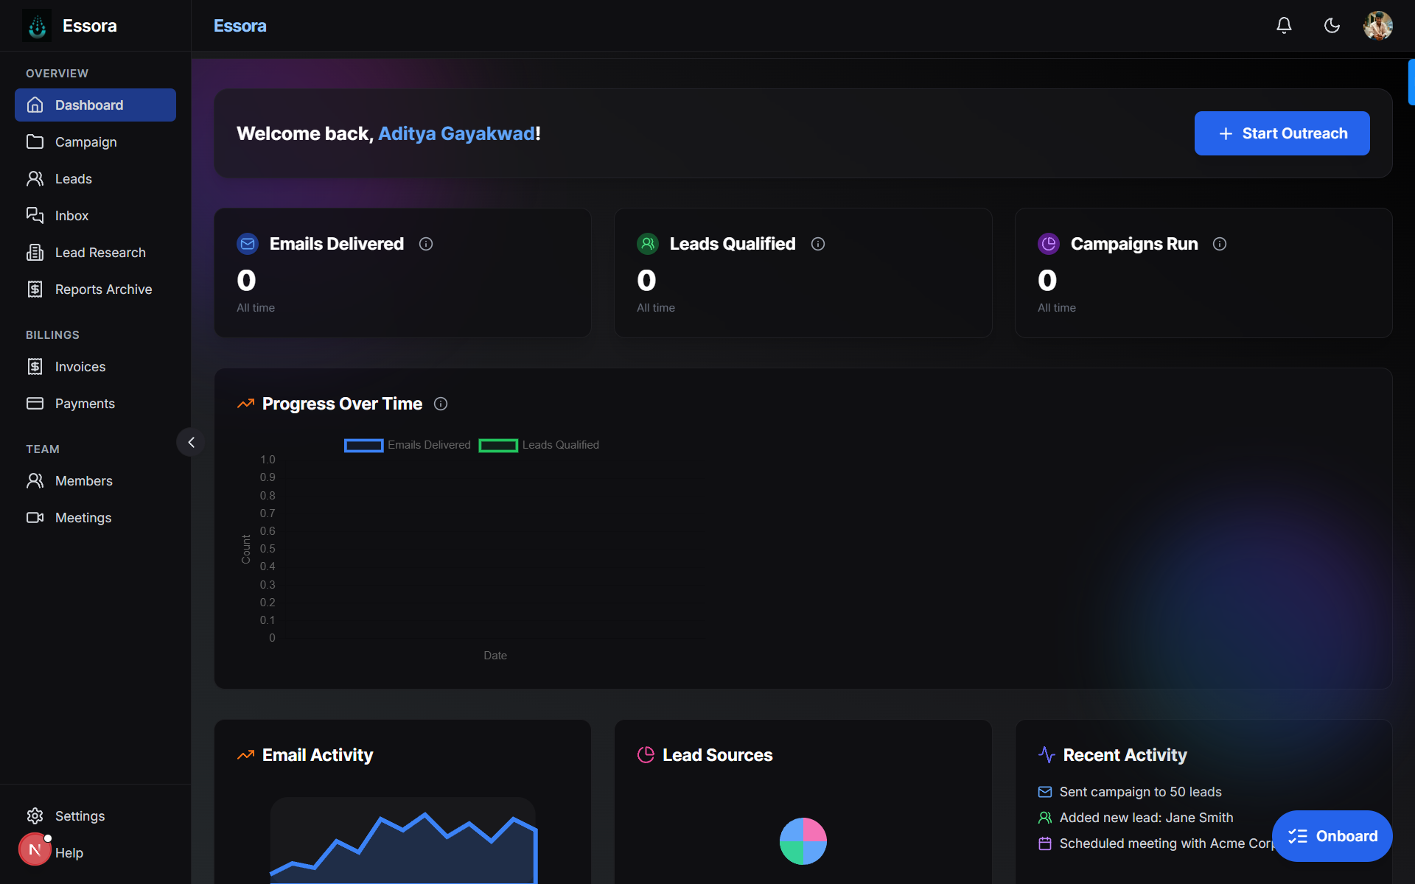Click the scheduled meeting calendar icon
The height and width of the screenshot is (884, 1415).
pos(1045,843)
